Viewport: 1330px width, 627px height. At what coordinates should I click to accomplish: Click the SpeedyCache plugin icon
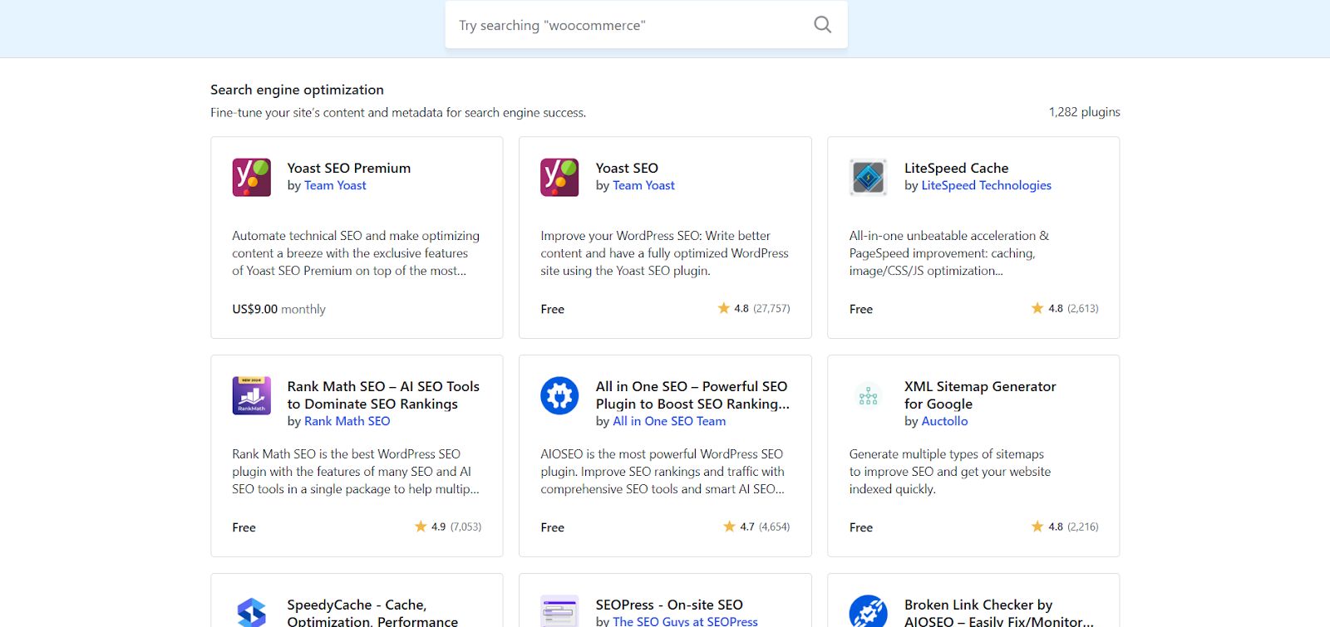coord(252,611)
